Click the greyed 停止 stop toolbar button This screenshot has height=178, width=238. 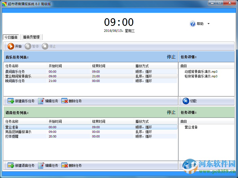click(x=49, y=46)
